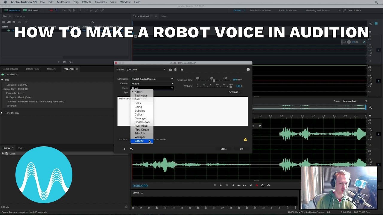Rewind using transport button
Screen dimensions: 383x215
pyautogui.click(x=238, y=185)
